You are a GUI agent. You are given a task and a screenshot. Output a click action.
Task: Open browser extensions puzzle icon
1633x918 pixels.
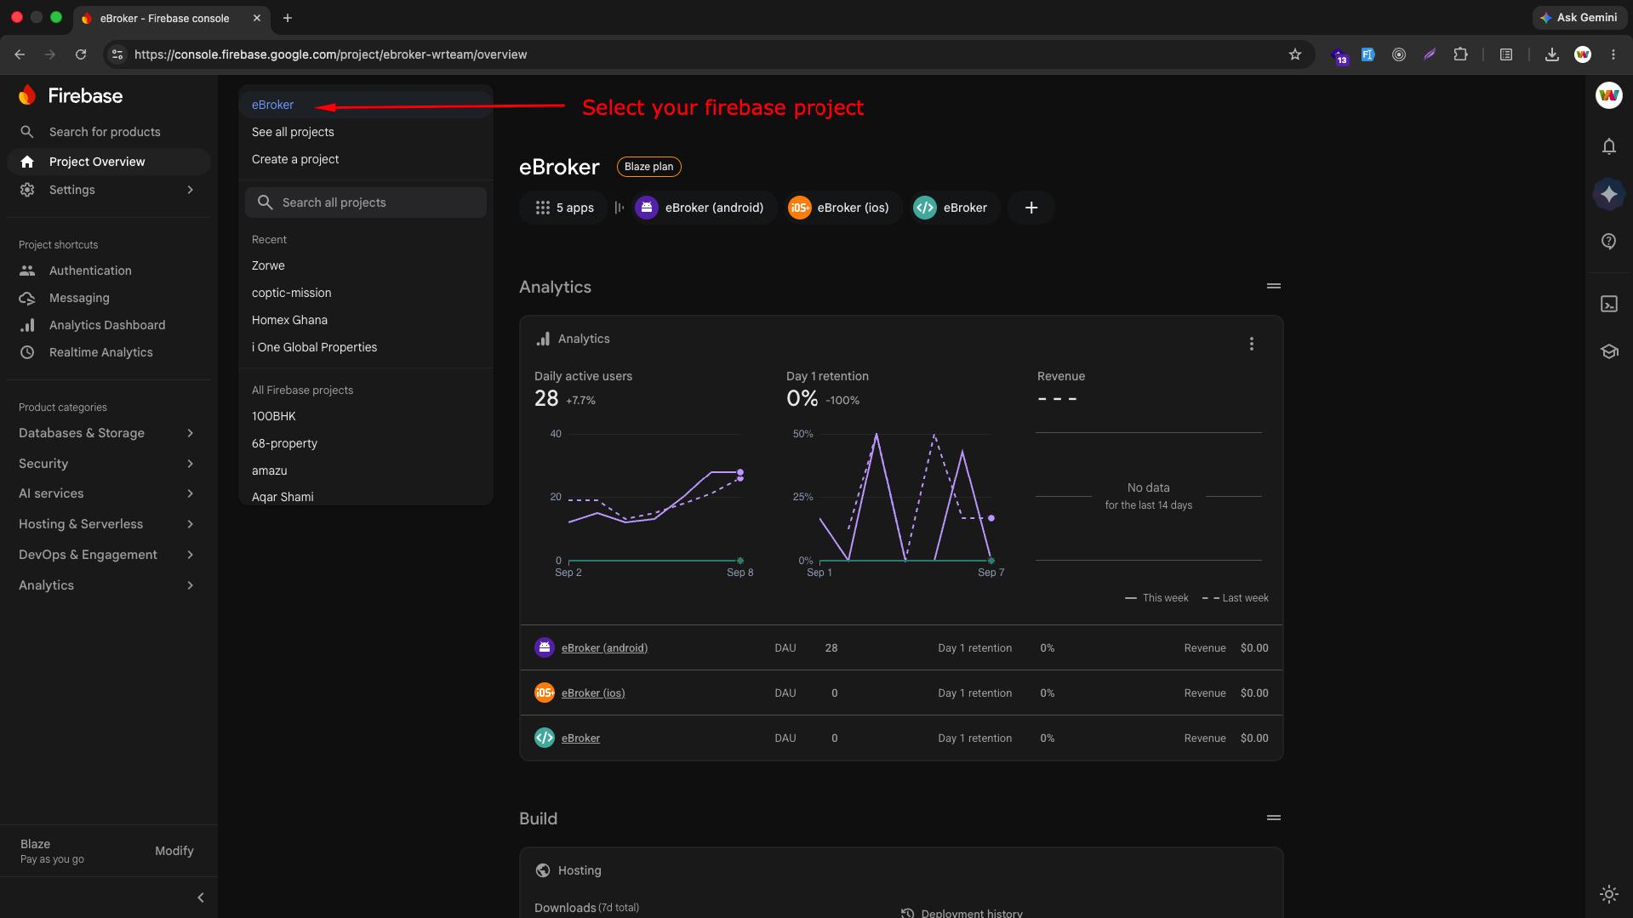pyautogui.click(x=1460, y=54)
